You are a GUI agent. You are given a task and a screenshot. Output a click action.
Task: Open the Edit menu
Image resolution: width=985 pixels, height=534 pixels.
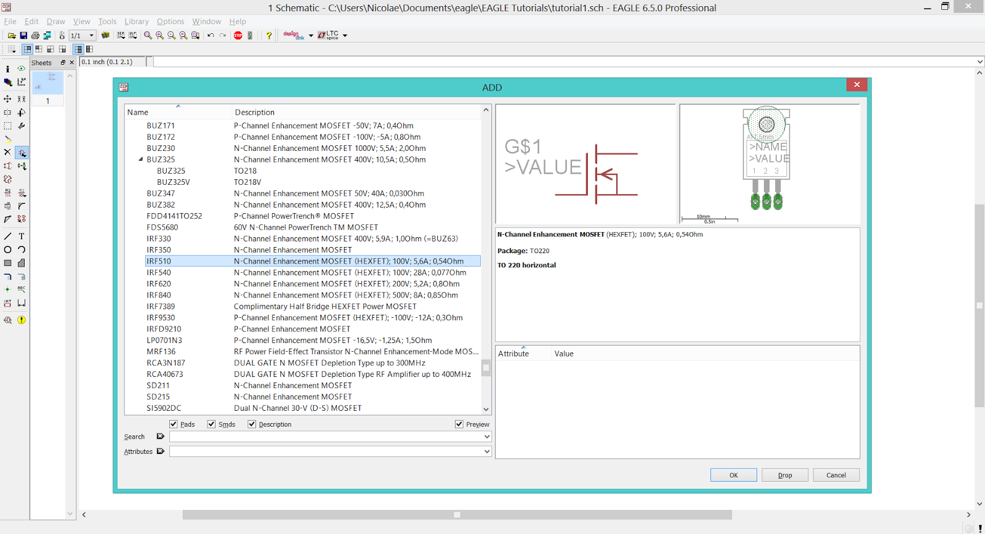point(31,22)
